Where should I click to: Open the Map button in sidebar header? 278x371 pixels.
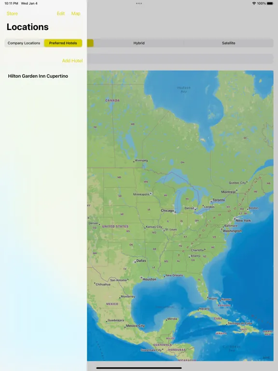pyautogui.click(x=76, y=14)
